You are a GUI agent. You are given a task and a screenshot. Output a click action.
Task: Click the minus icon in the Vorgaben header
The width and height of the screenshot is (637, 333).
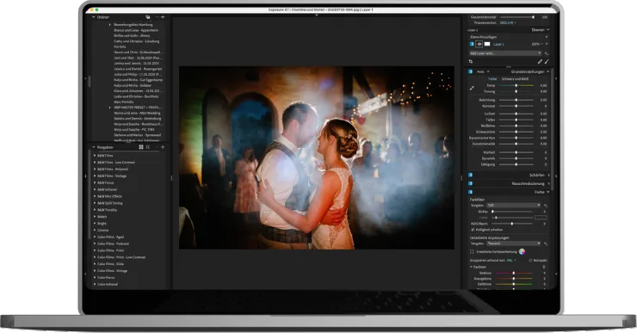tap(157, 147)
